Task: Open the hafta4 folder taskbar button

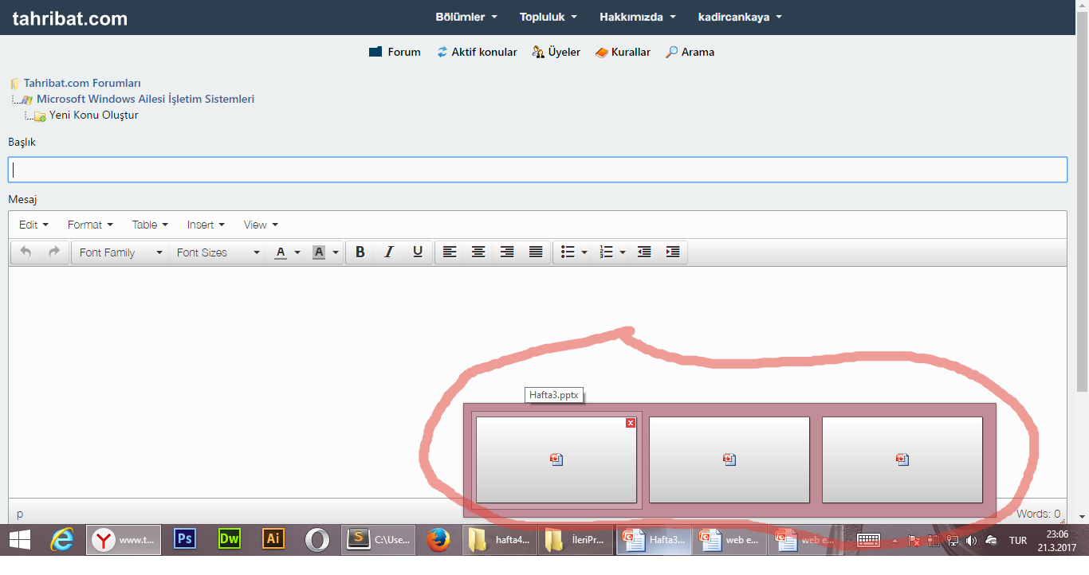Action: [x=499, y=540]
